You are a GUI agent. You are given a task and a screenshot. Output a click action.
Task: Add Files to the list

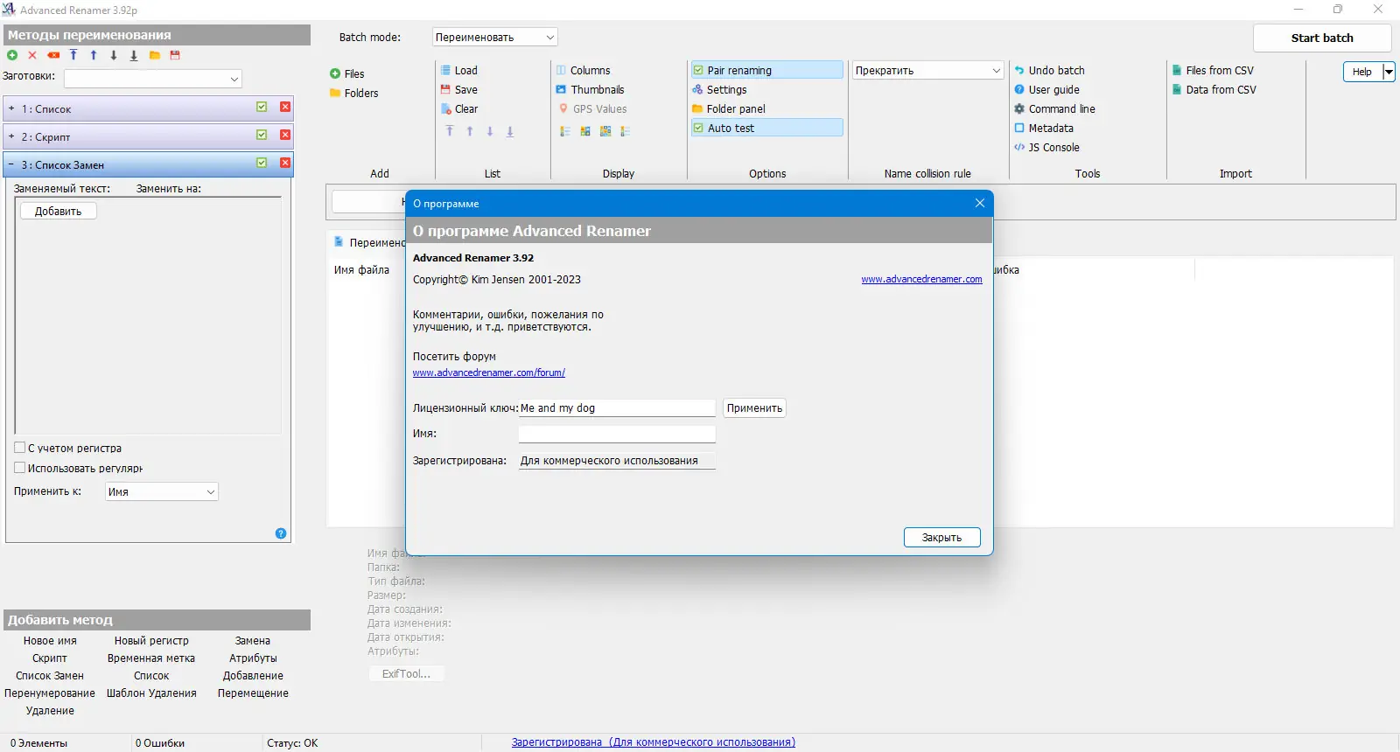(347, 74)
